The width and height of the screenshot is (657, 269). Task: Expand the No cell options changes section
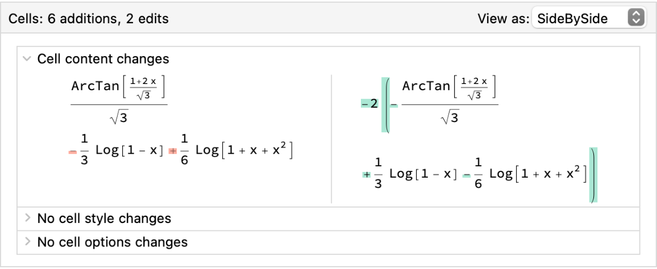[26, 242]
